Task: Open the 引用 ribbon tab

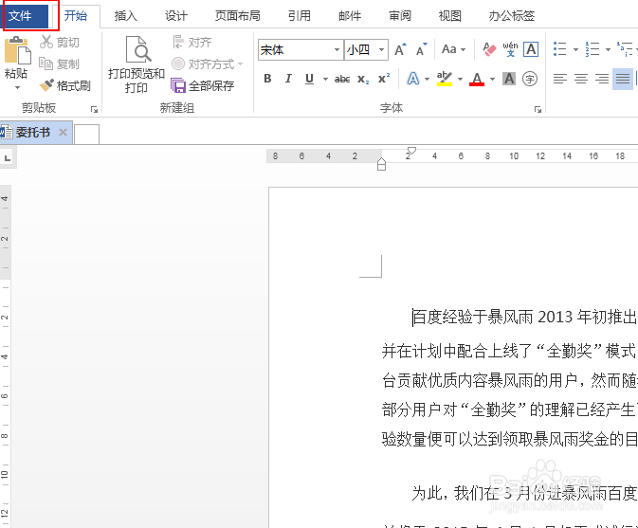Action: (299, 16)
